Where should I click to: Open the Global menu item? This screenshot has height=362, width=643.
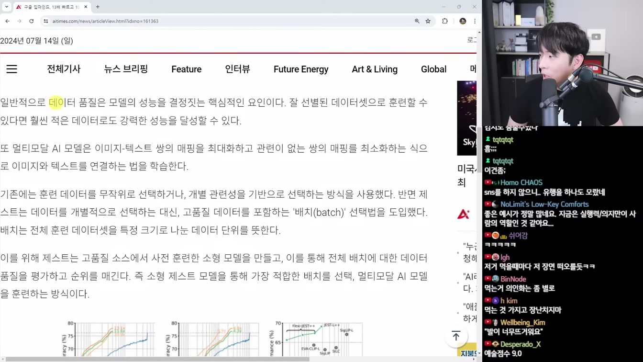pyautogui.click(x=433, y=69)
